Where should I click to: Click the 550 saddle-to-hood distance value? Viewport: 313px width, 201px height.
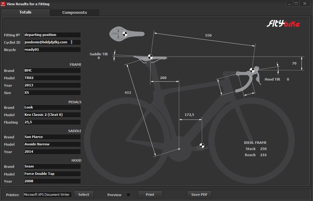[x=208, y=35]
